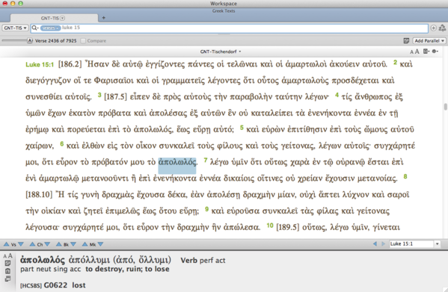This screenshot has height=292, width=448.
Task: Go to next mark with Mk down arrow
Action: click(x=100, y=244)
